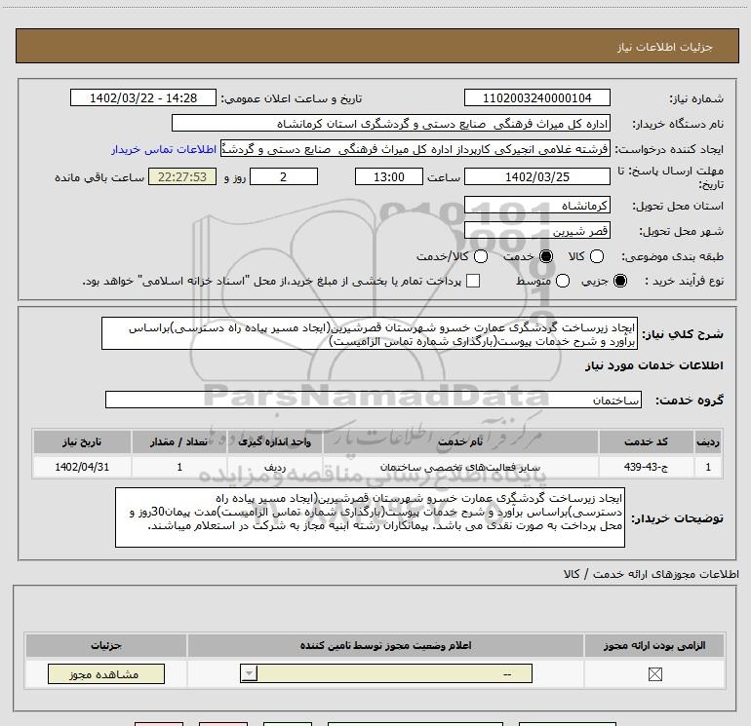Click the ایجاد کننده درخواست field
Image resolution: width=751 pixels, height=726 pixels.
click(415, 149)
